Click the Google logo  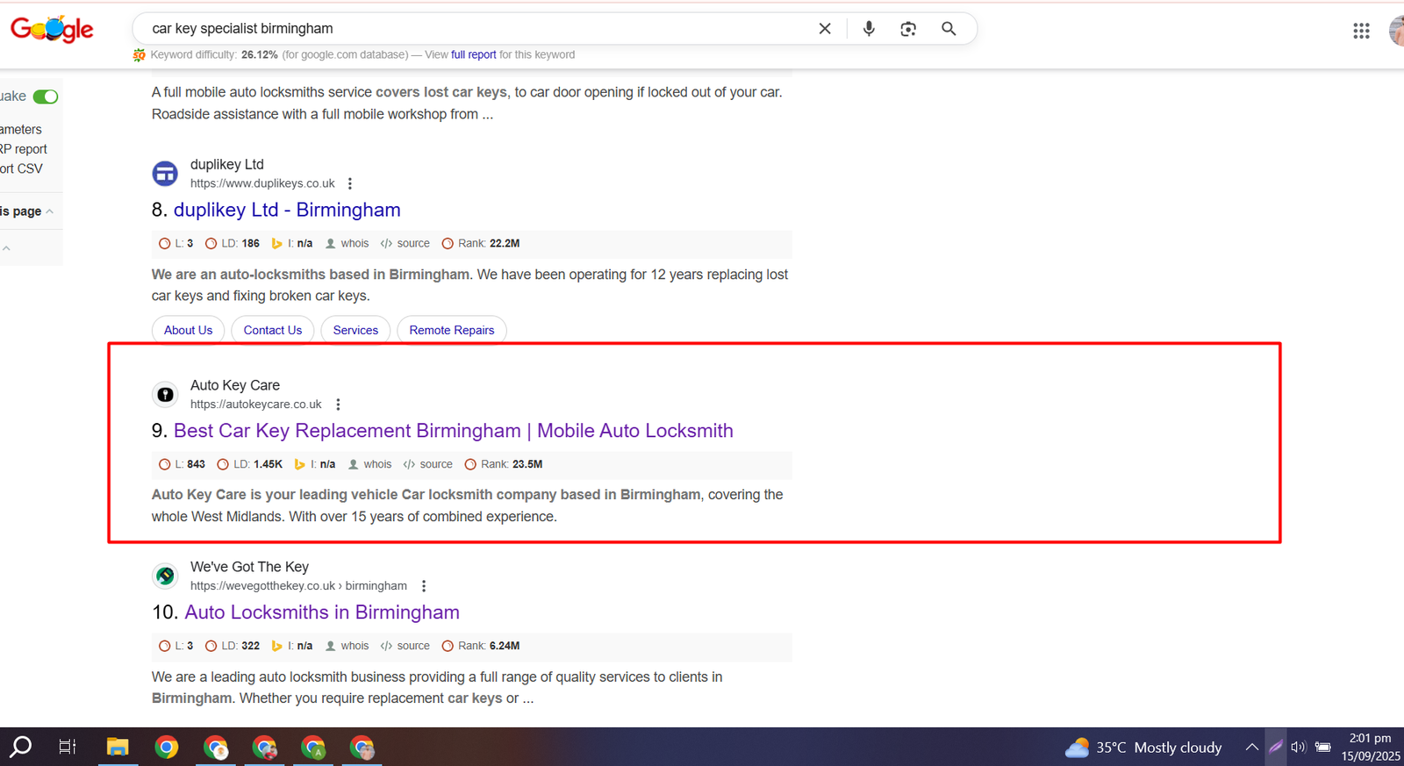coord(52,29)
